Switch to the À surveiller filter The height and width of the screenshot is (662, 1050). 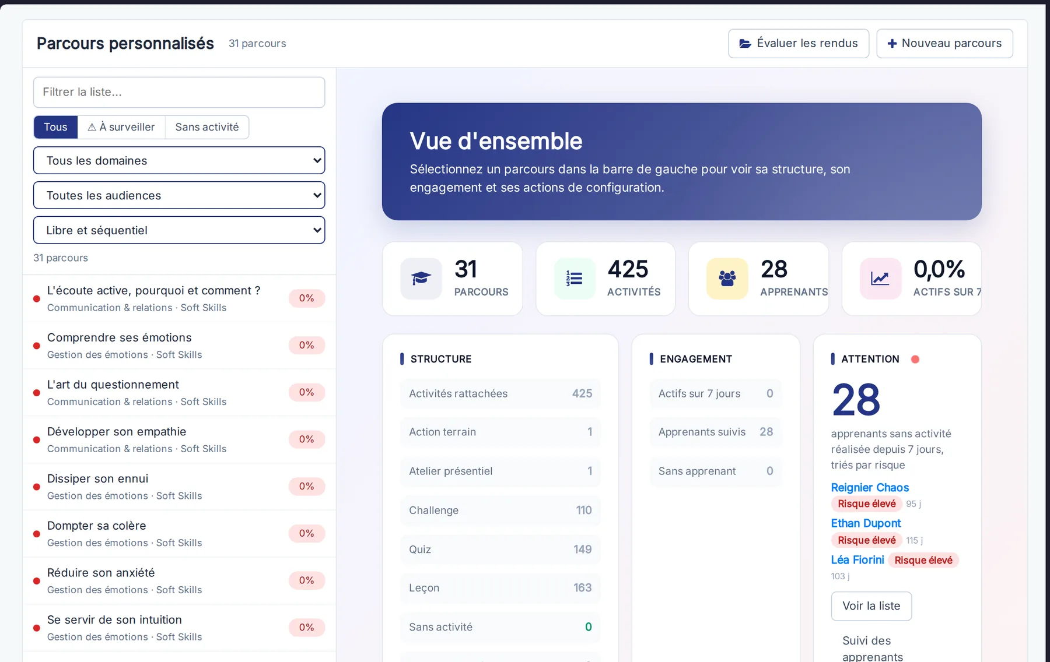(x=121, y=127)
